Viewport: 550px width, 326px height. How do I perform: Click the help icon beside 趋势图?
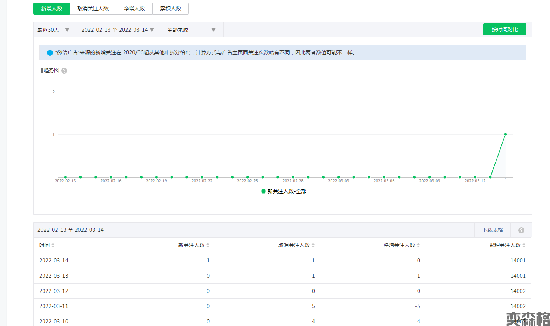[64, 71]
